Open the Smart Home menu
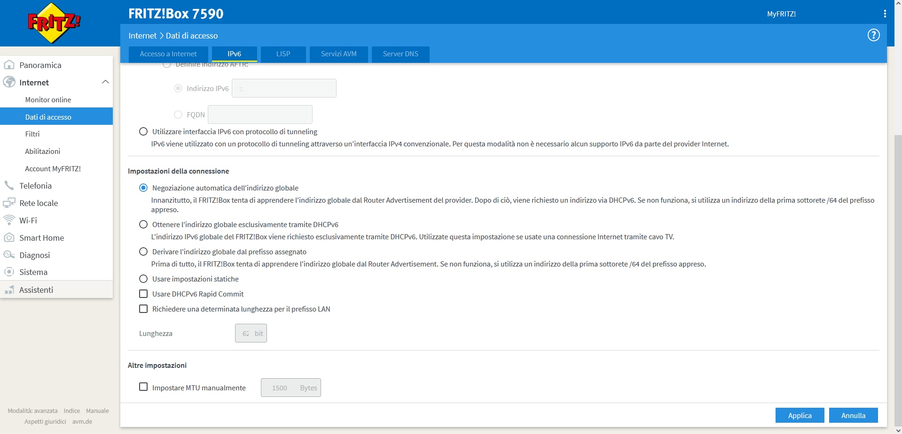This screenshot has height=434, width=902. [x=56, y=237]
